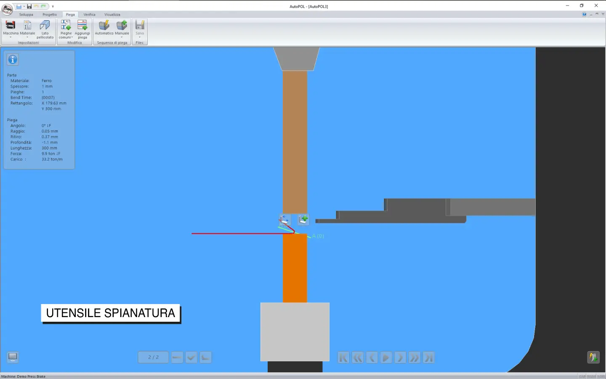The height and width of the screenshot is (379, 606).
Task: Click the save icon in quick access toolbar
Action: coord(29,6)
